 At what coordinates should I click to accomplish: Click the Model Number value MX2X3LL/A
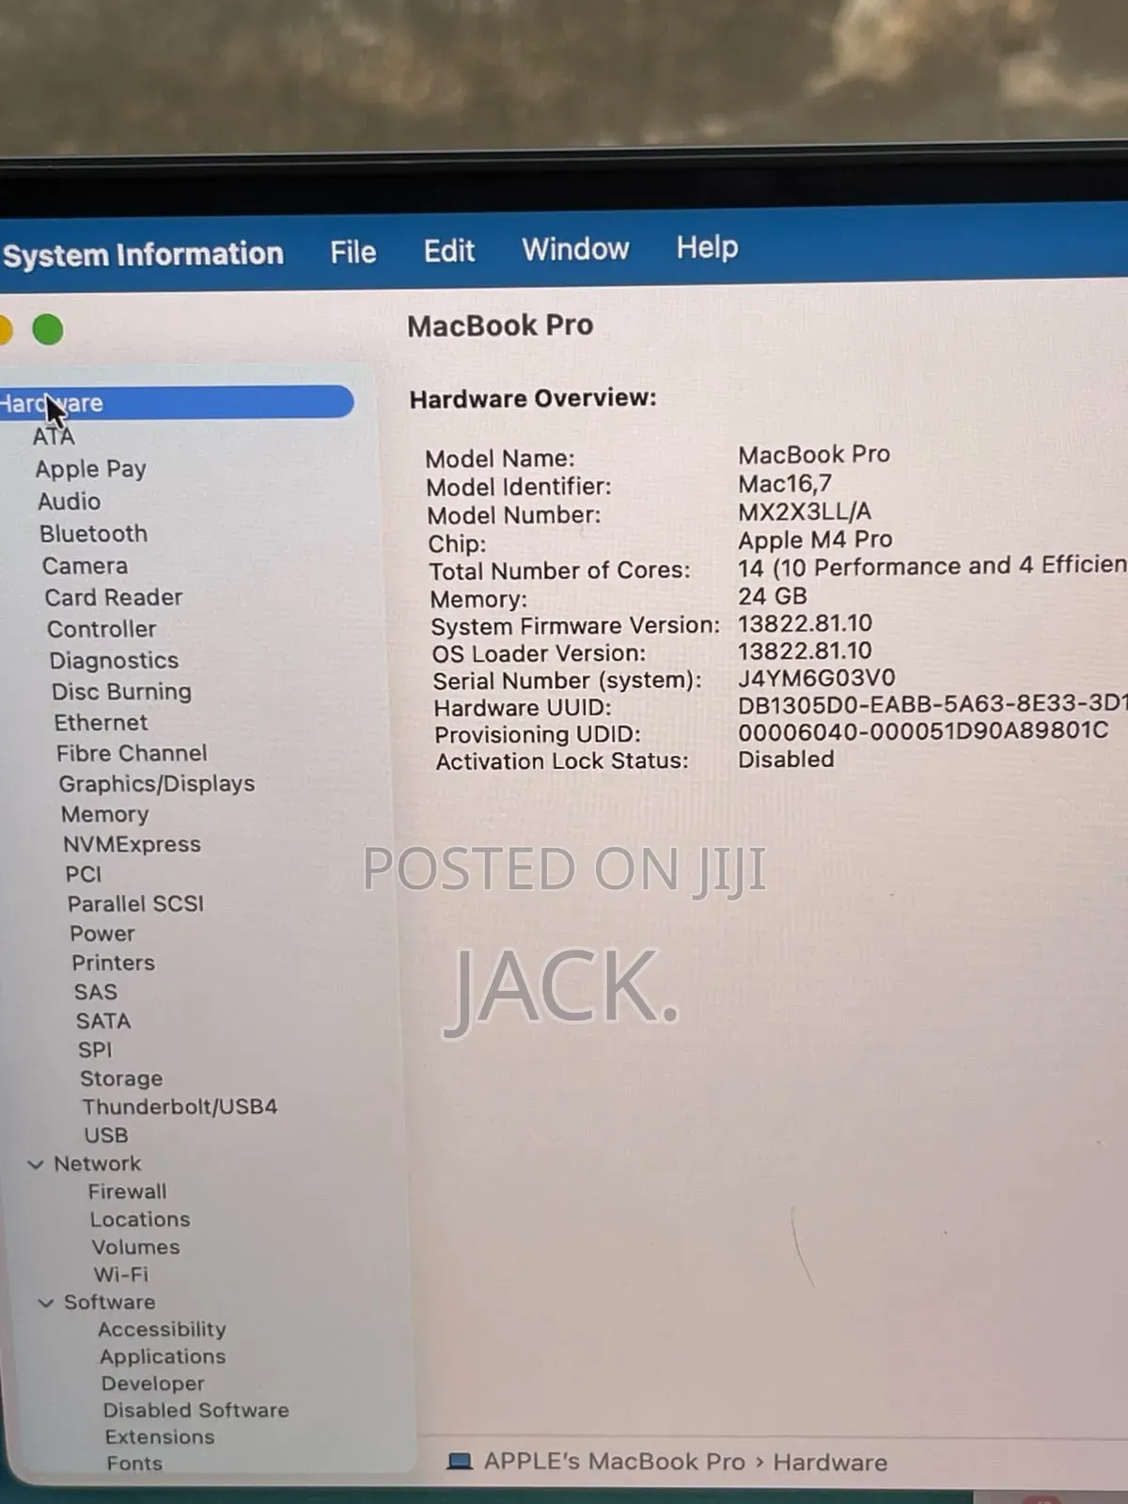(805, 511)
